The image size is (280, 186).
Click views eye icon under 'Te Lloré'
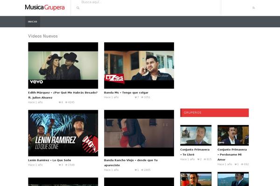(205, 159)
